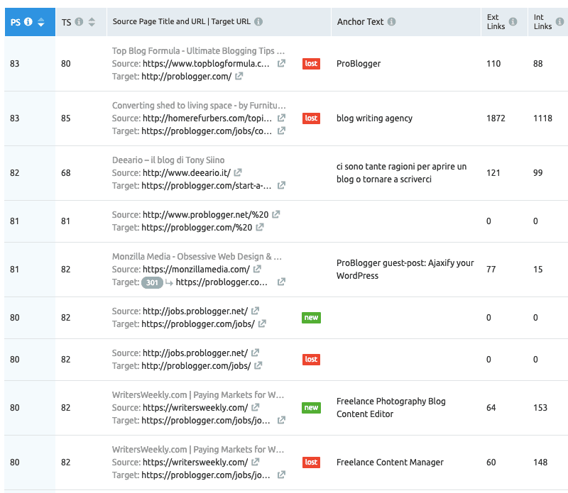This screenshot has width=568, height=493.
Task: Open Ext Links info icon
Action: coord(513,22)
